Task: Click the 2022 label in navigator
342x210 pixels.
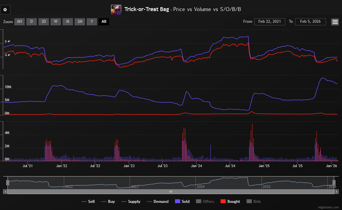Action: [69, 187]
